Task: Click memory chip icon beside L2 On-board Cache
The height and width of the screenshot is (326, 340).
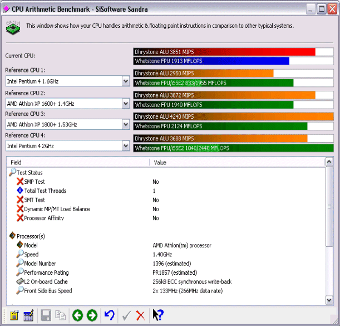Action: 19,281
